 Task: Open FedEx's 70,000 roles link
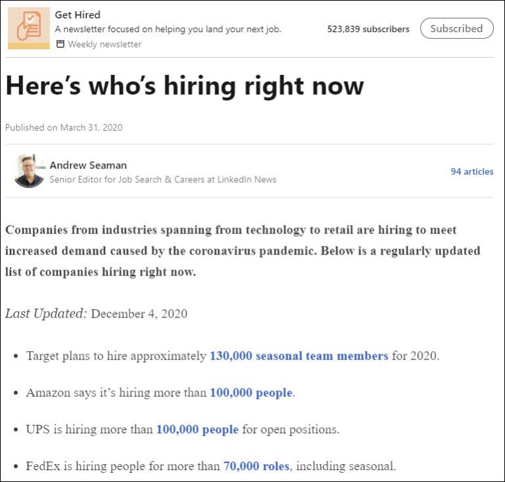pyautogui.click(x=256, y=466)
